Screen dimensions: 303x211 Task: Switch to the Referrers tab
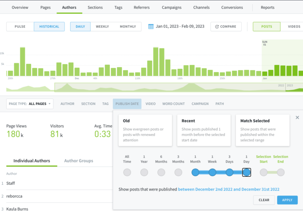coord(141,7)
